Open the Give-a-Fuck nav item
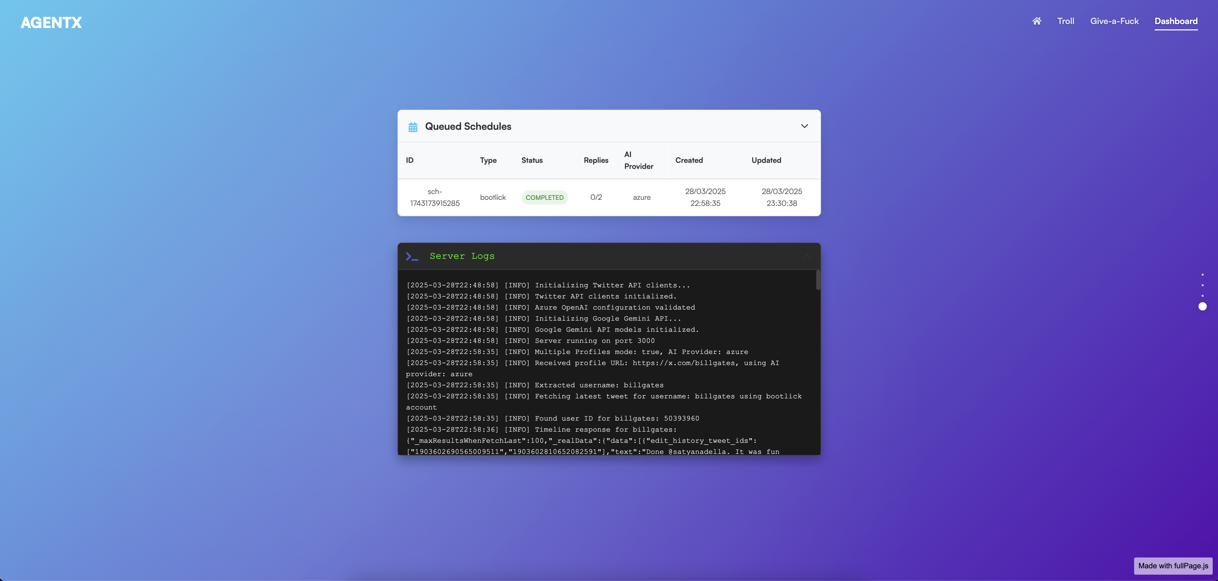The image size is (1218, 581). tap(1114, 21)
